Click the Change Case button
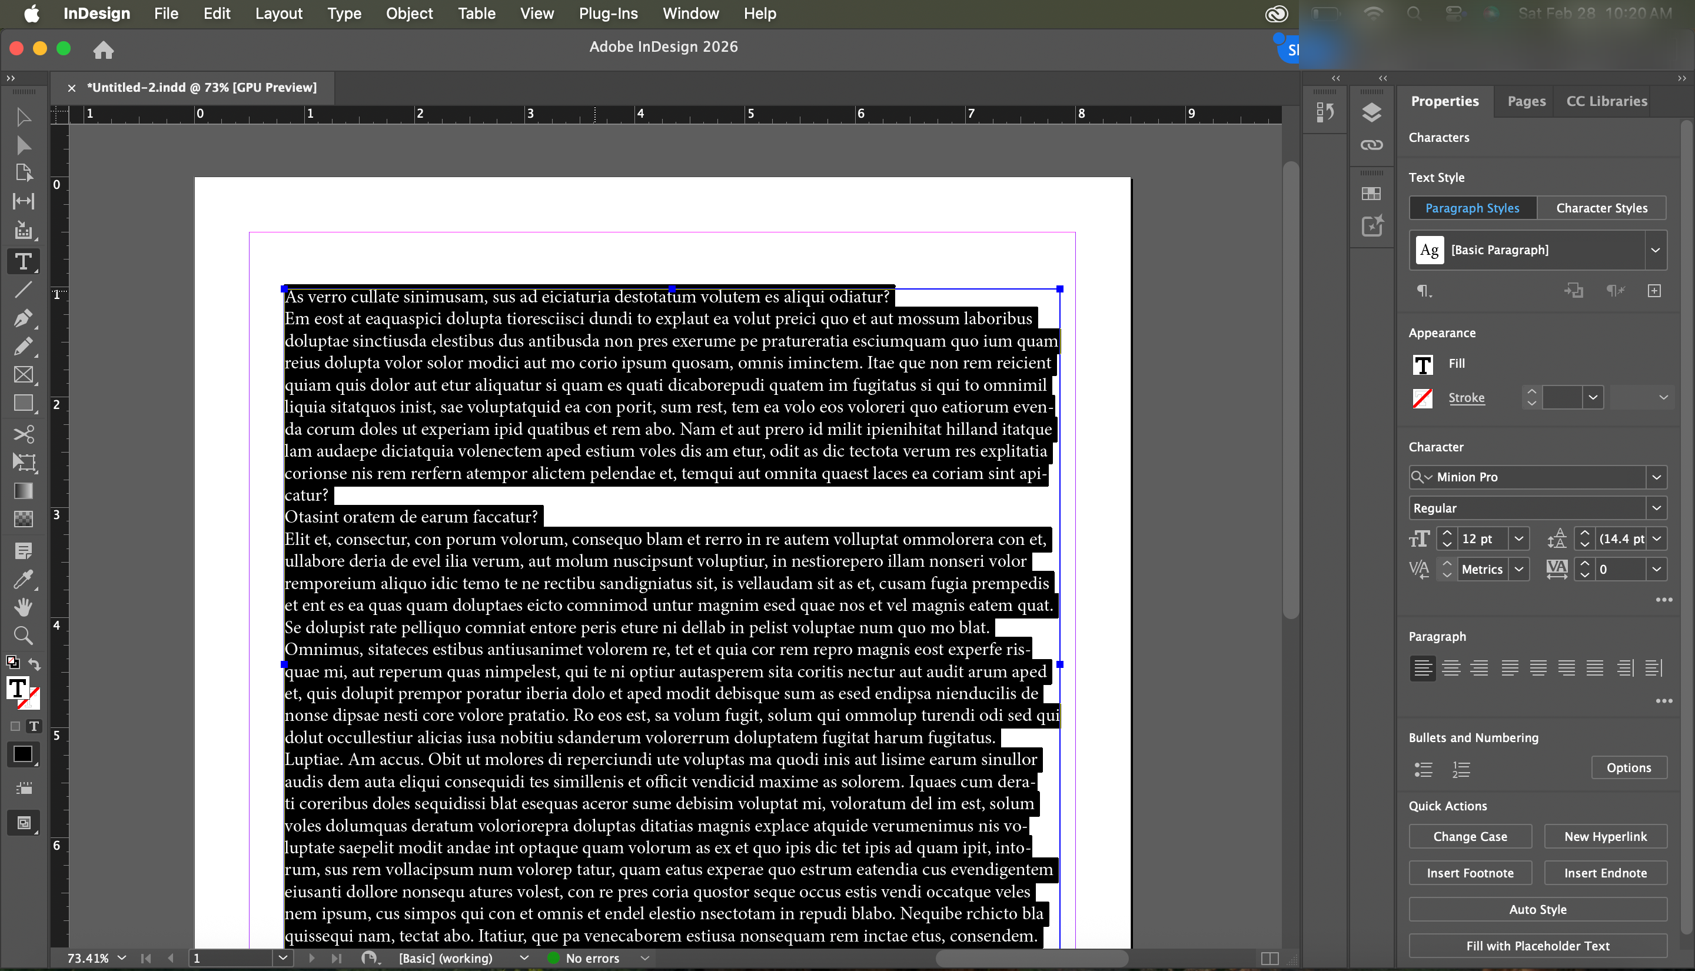This screenshot has height=971, width=1695. click(1470, 836)
